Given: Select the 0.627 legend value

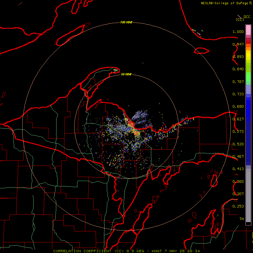Looking at the screenshot, I should 238,119.
